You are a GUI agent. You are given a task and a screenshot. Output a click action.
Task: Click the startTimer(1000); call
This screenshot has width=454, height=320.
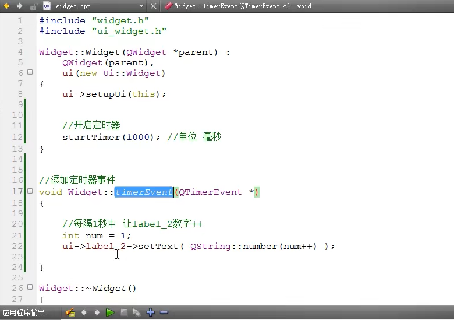tap(111, 137)
